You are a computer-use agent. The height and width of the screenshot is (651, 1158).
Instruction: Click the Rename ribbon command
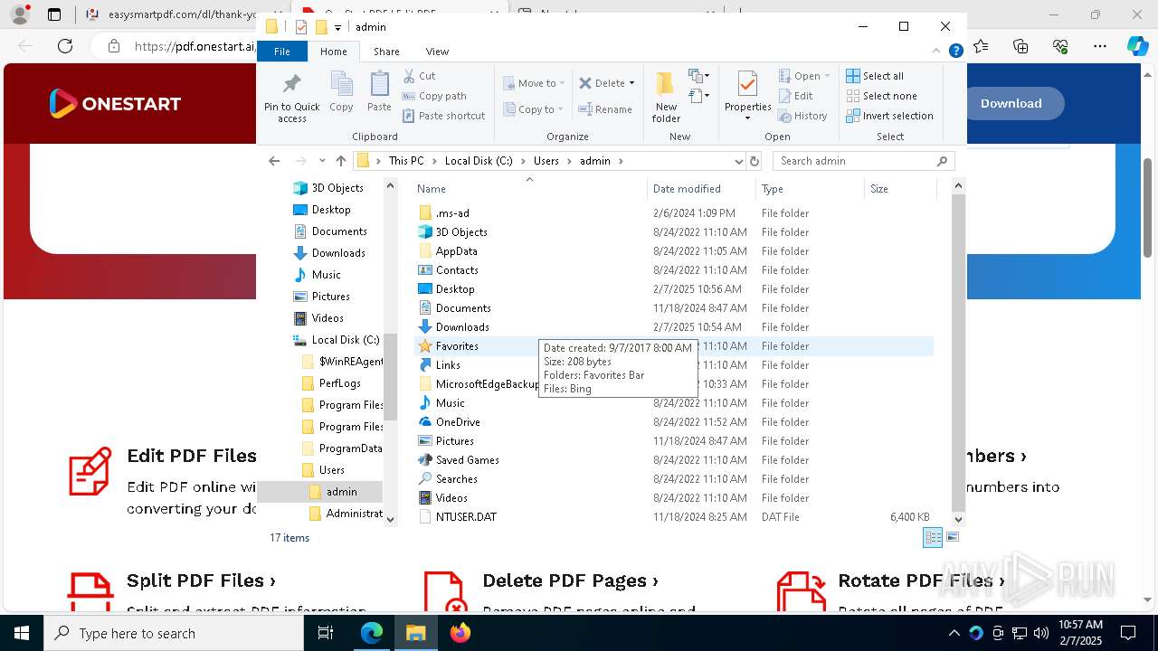click(x=605, y=109)
